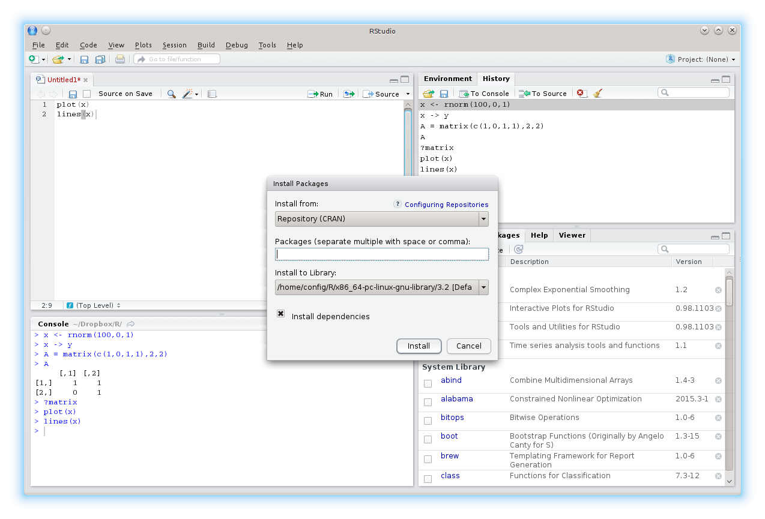Open the Source button dropdown arrow
The image size is (765, 519).
click(x=407, y=94)
